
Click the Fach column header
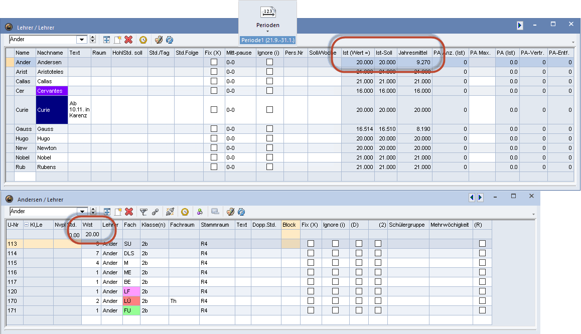point(131,225)
